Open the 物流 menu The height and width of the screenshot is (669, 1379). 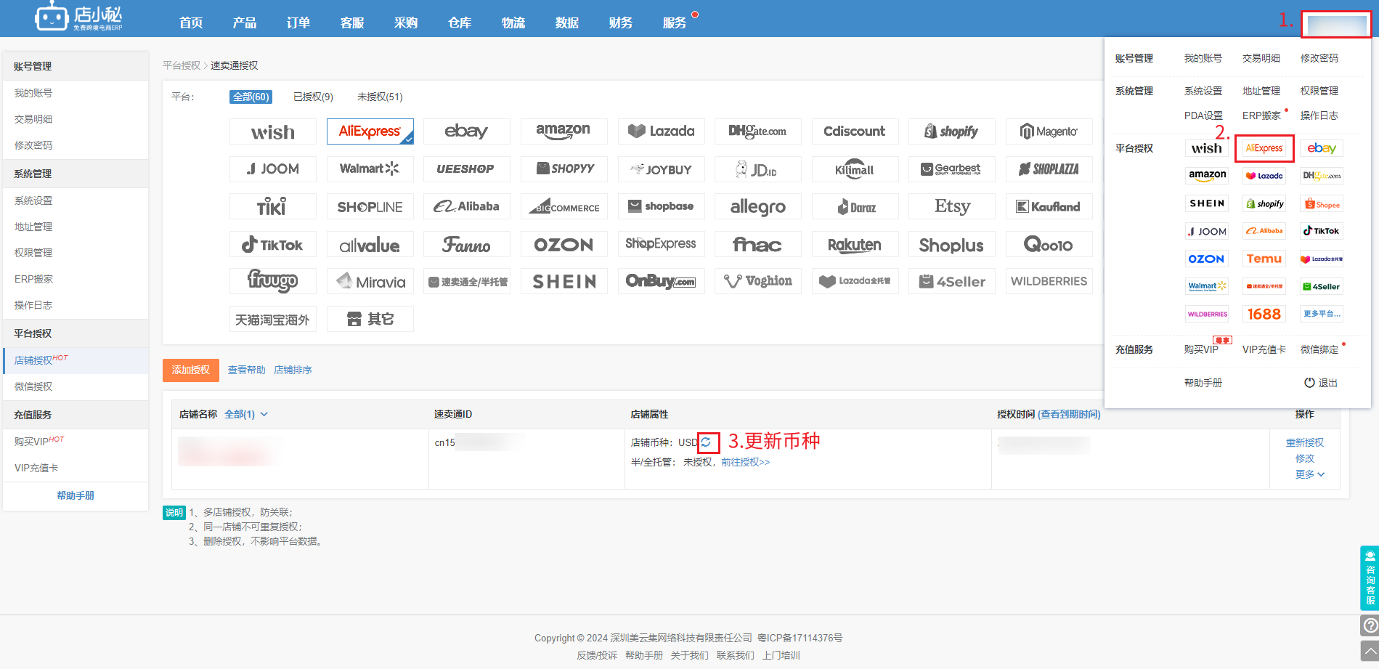coord(513,23)
